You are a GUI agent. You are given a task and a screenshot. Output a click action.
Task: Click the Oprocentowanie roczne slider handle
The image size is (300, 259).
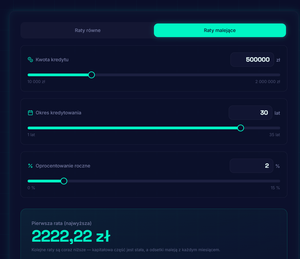click(x=64, y=181)
